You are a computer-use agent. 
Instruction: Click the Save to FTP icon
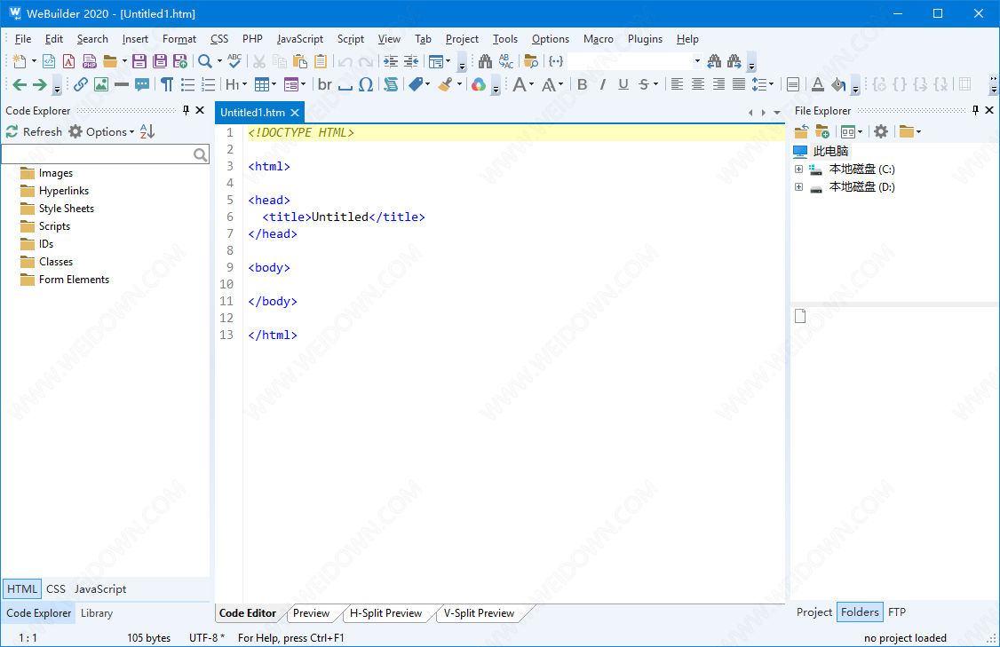click(180, 61)
